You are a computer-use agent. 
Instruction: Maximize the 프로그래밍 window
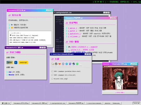point(43,47)
